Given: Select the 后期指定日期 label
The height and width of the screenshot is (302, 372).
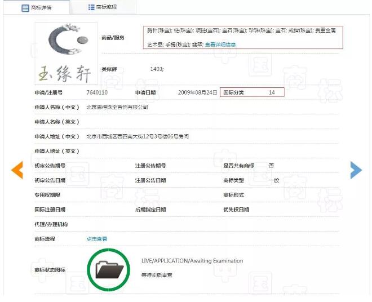Looking at the screenshot, I should click(x=150, y=210).
